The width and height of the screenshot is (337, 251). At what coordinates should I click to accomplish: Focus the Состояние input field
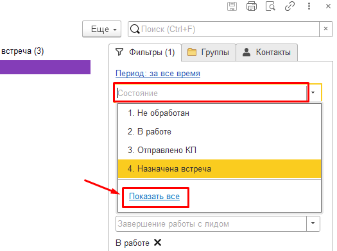pyautogui.click(x=212, y=93)
